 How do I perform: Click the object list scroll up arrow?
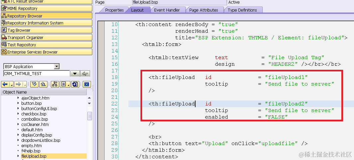89,98
